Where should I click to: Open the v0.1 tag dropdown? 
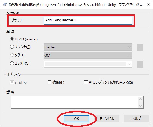pyautogui.click(x=88, y=55)
